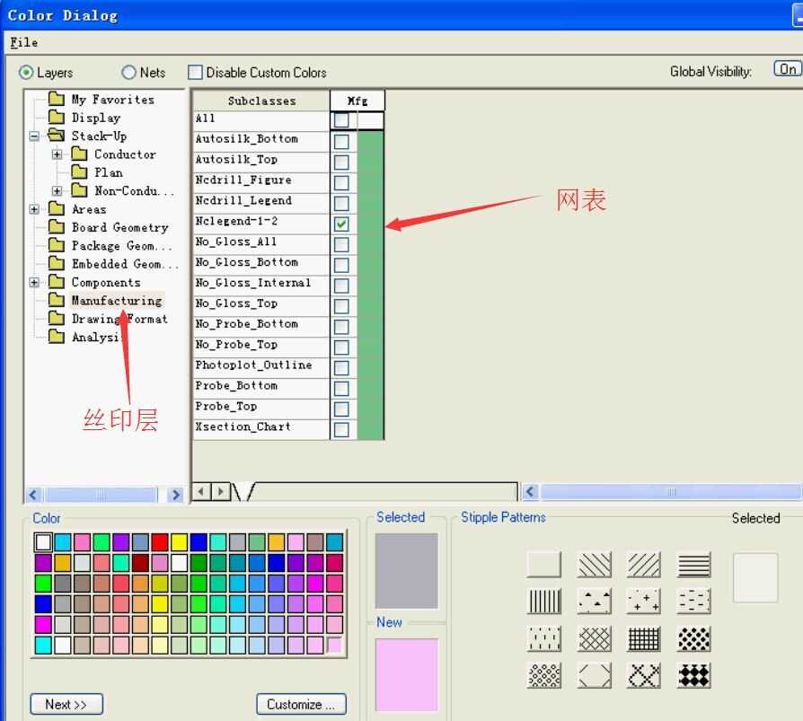Click tab scroll left arrow below table
Viewport: 803px width, 721px height.
202,492
